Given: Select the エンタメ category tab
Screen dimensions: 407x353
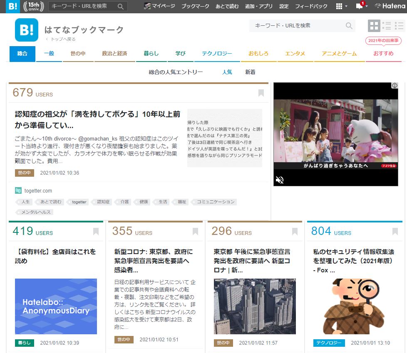Looking at the screenshot, I should click(295, 54).
